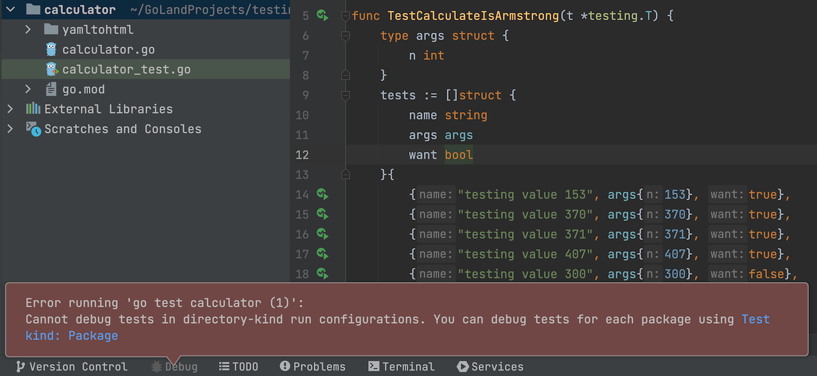Expand the go.mod node

[28, 89]
